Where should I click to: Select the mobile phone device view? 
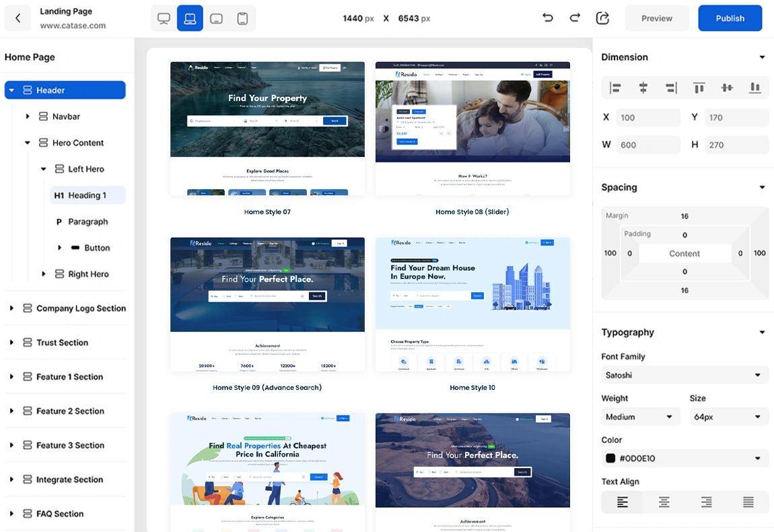click(x=242, y=18)
